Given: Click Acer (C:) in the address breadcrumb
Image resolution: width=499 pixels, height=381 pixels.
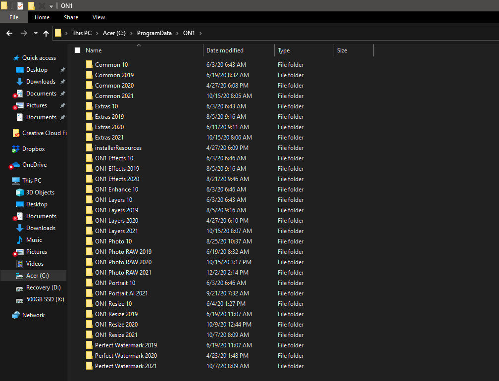Looking at the screenshot, I should [114, 33].
